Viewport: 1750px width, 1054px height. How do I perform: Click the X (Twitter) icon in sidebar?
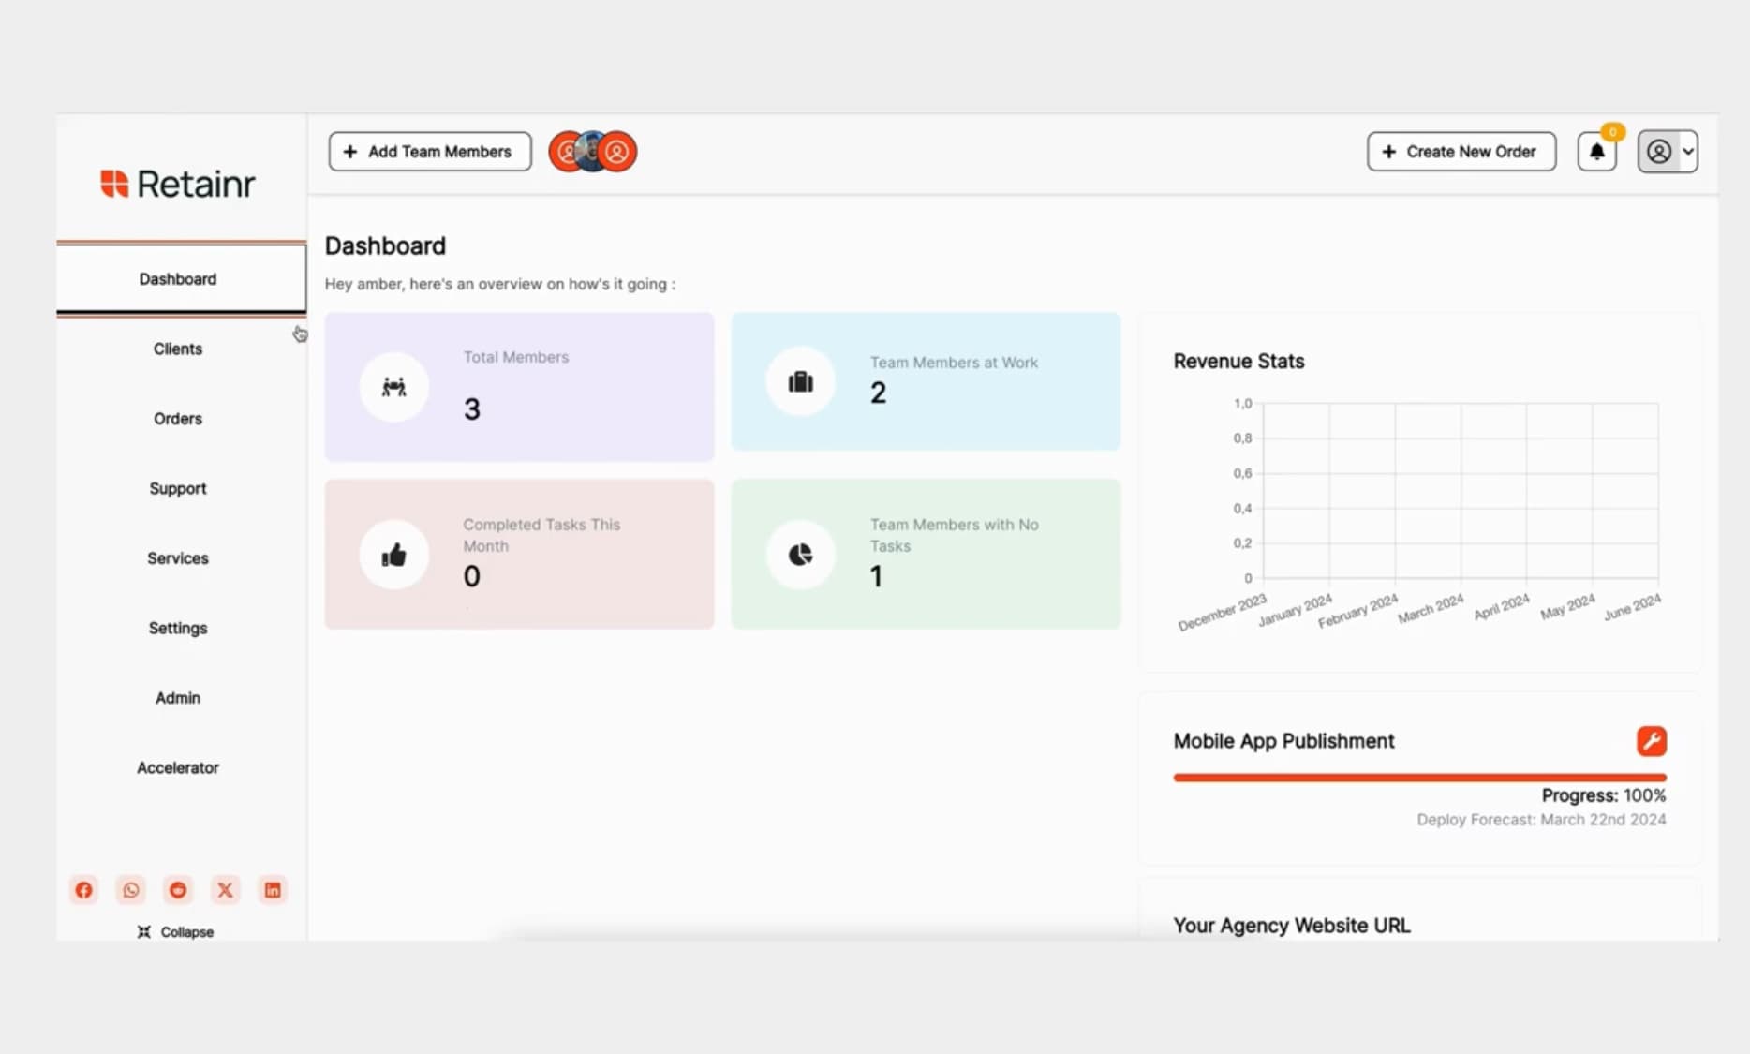(225, 890)
